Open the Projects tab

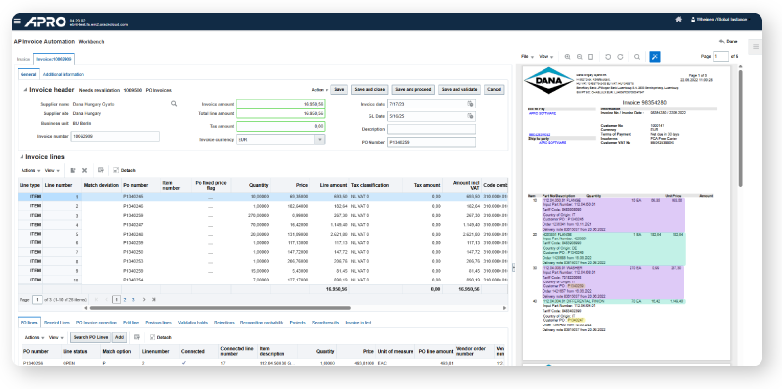tap(298, 323)
